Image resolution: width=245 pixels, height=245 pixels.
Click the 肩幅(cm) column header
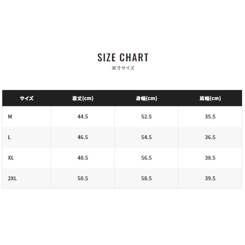(210, 98)
